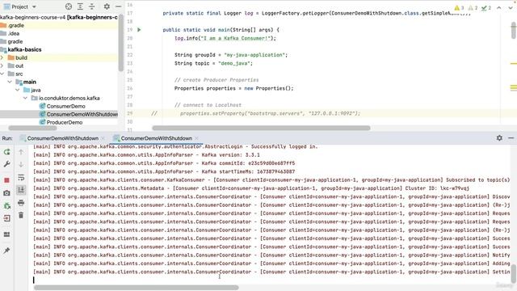Click the layout icon in Run toolbar
Viewport: 517px width, 291px height.
click(7, 234)
